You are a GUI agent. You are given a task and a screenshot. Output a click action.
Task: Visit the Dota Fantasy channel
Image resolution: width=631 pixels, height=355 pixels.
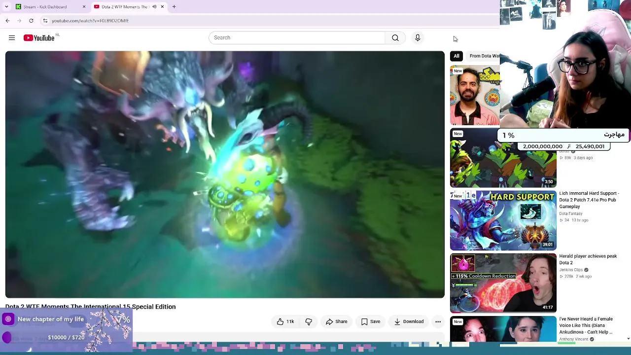pos(571,213)
